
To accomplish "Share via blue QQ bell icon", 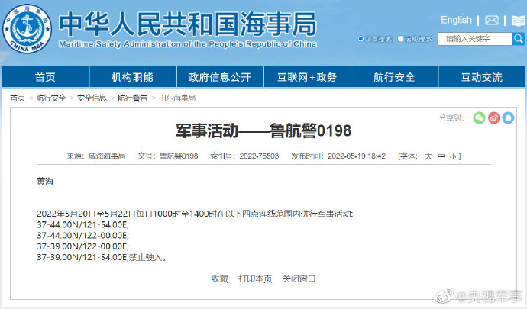I will [508, 118].
